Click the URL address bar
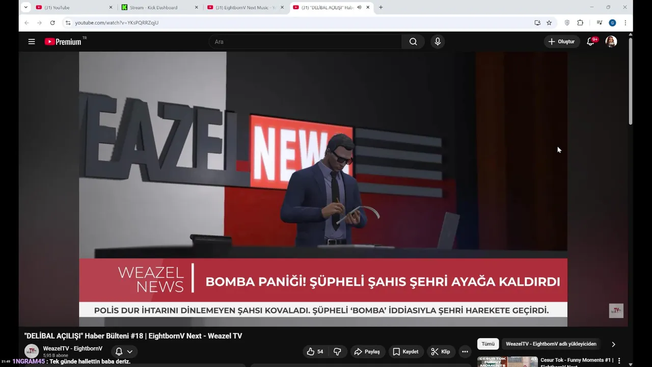 (x=301, y=22)
